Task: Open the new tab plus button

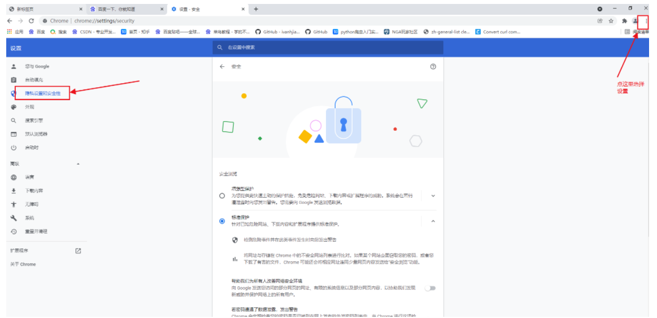Action: 256,9
